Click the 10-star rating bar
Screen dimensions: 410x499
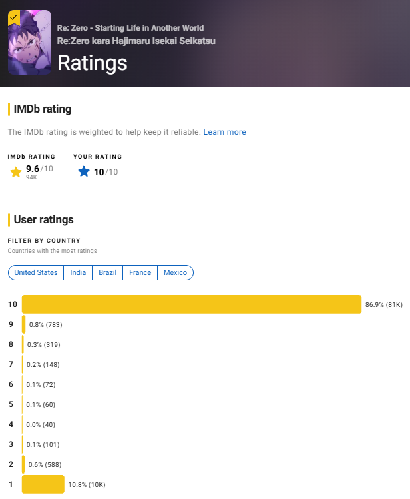tap(192, 304)
